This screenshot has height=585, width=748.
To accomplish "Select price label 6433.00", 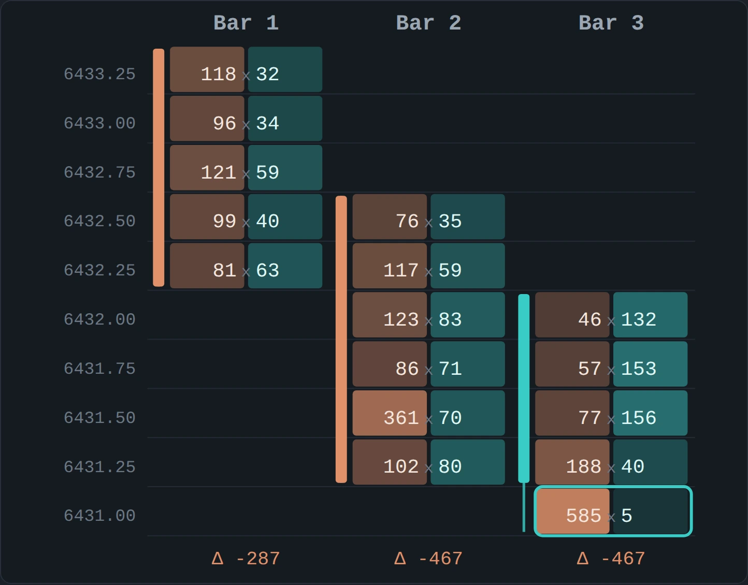I will point(99,123).
